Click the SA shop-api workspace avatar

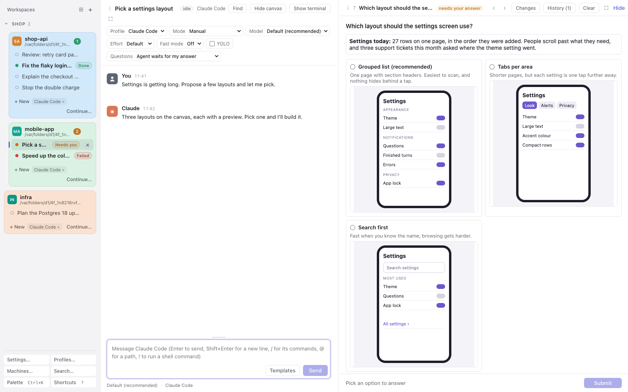17,41
